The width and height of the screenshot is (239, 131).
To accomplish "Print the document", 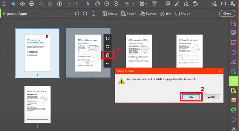I will point(32,4).
